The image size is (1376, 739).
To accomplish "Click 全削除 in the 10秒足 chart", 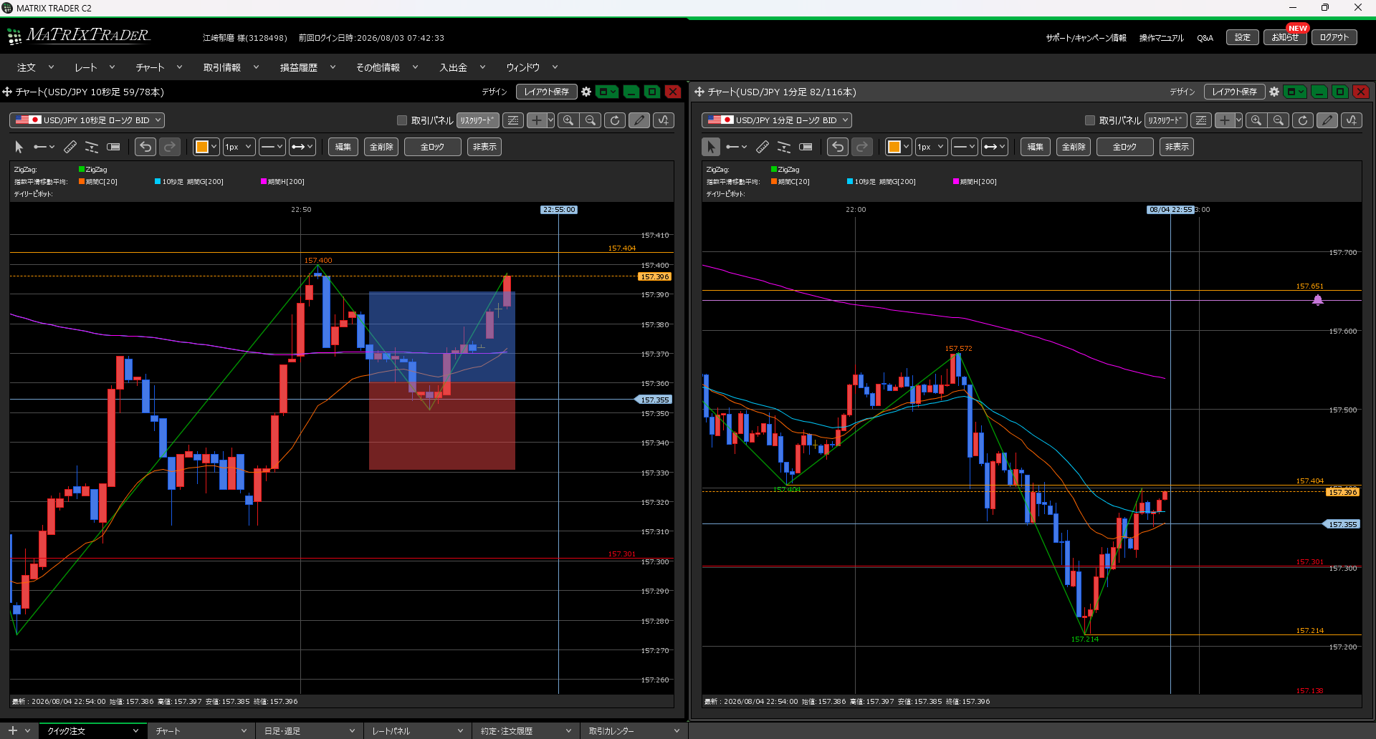I will point(381,147).
